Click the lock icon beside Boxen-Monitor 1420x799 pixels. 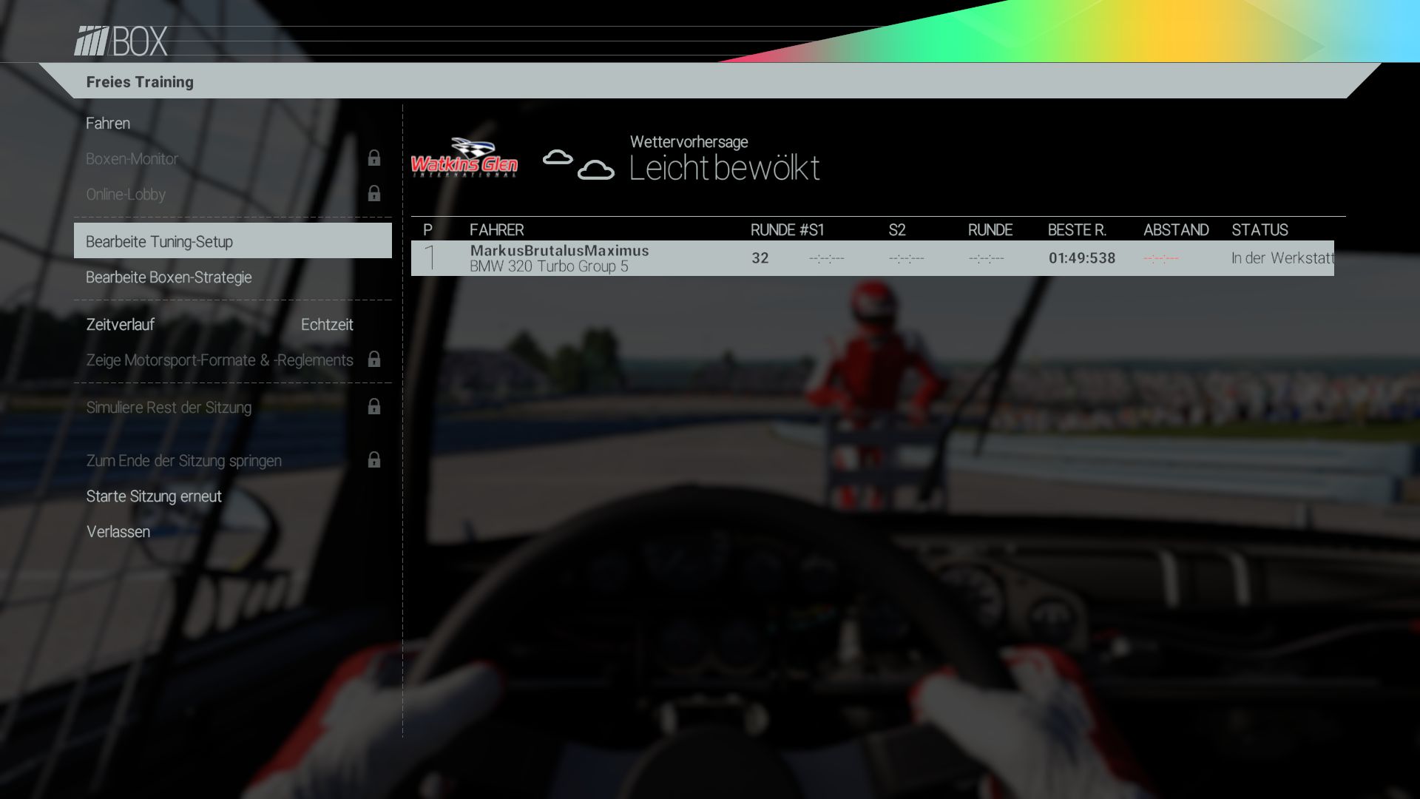pos(374,158)
